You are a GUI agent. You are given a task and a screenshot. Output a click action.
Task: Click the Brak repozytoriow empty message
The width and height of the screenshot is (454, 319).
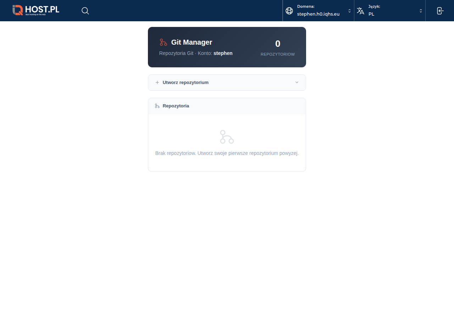227,153
